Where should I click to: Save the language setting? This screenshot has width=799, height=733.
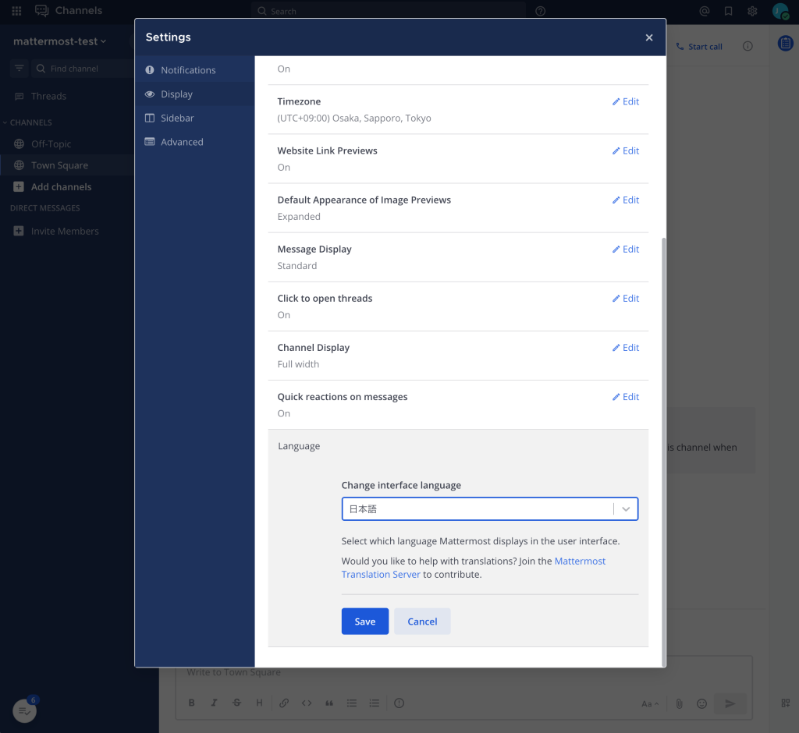[x=364, y=621]
